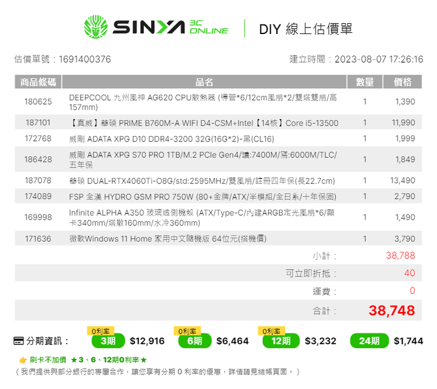Click the 12期 green installment badge

[281, 341]
